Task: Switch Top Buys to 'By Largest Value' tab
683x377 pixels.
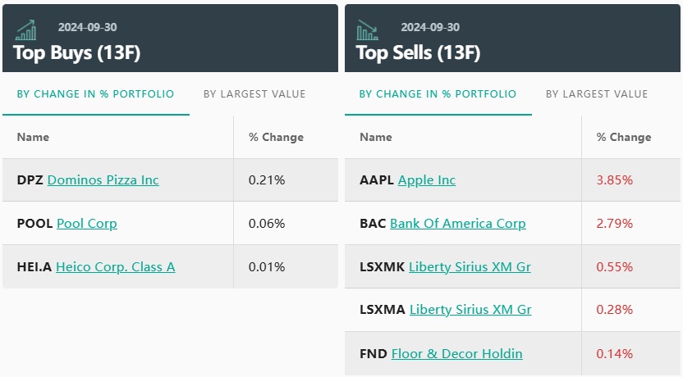Action: coord(254,94)
